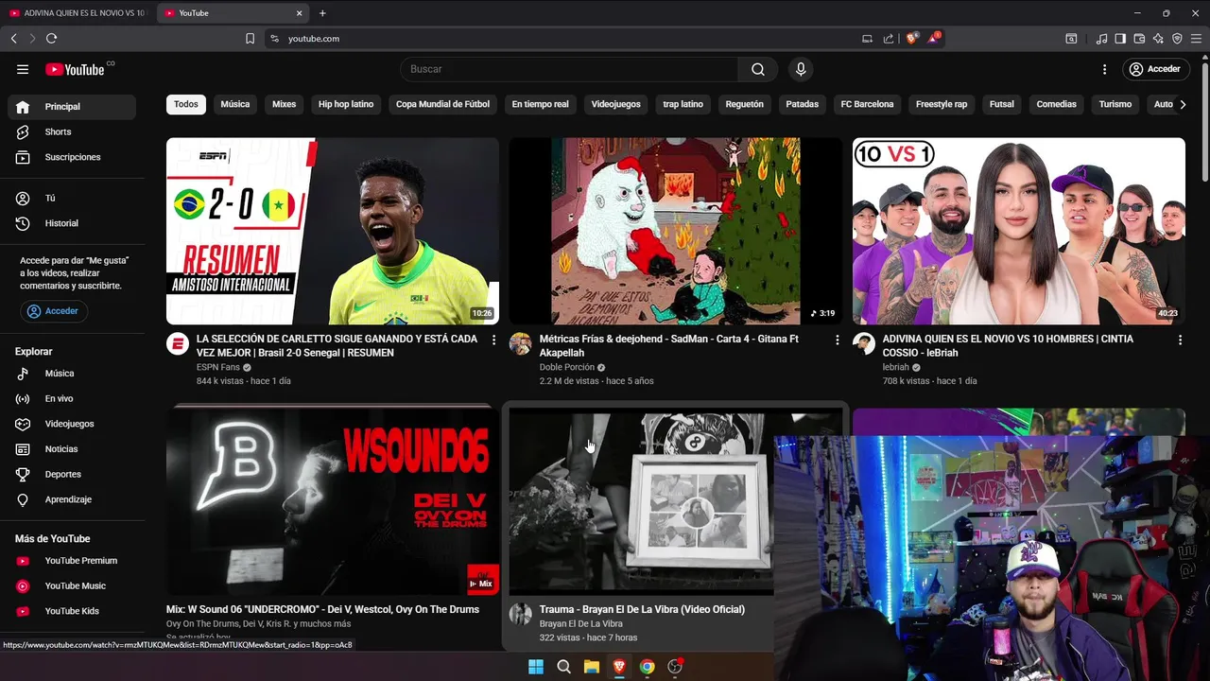Screen dimensions: 1210x681
Task: Switch to ADIVINA QUIEN ES EL NOVIO browser tab
Action: click(78, 13)
